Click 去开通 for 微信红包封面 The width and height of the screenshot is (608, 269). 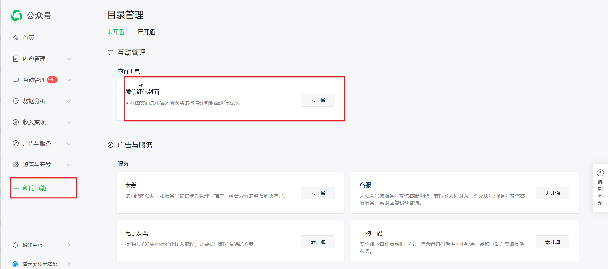[x=318, y=100]
